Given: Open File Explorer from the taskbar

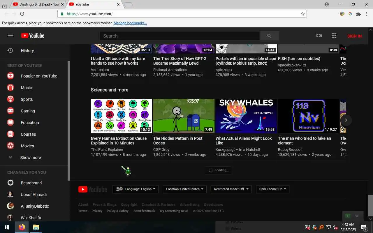Looking at the screenshot, I should click(x=36, y=227).
